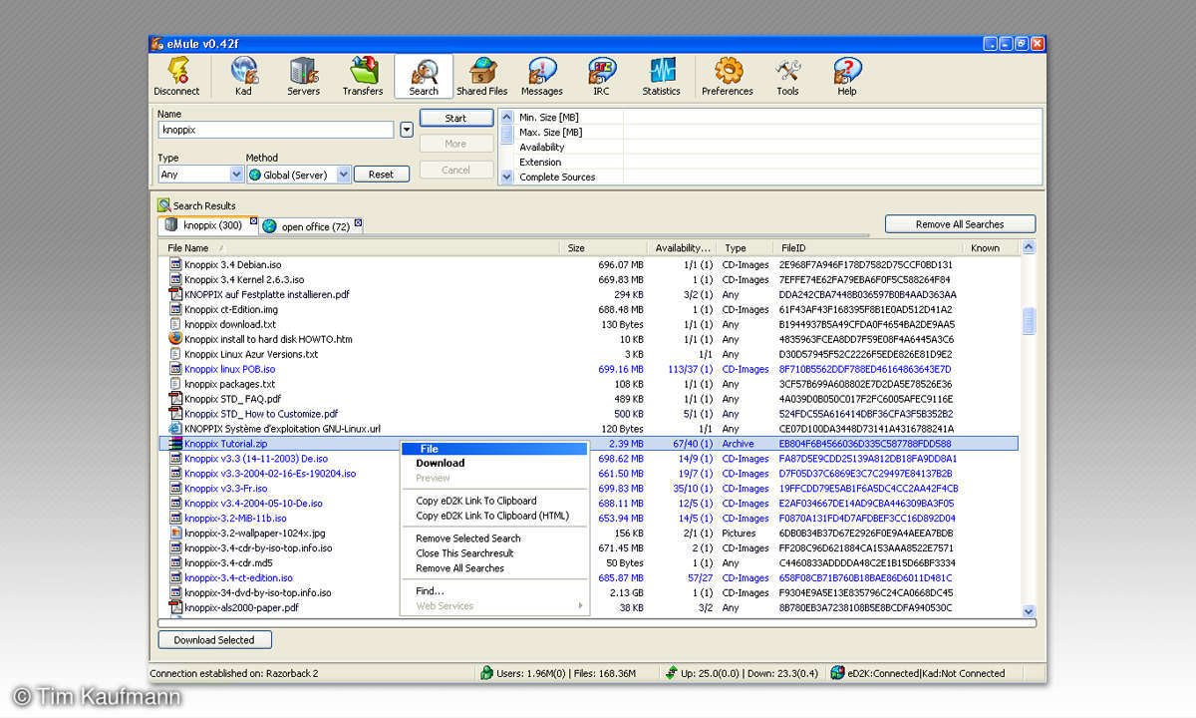Click the up/down speed icon in the status bar
This screenshot has height=718, width=1196.
pos(672,673)
